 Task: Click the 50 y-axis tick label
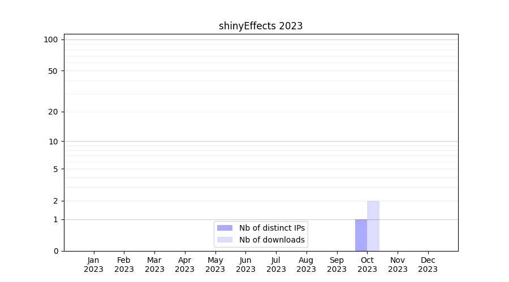(53, 71)
